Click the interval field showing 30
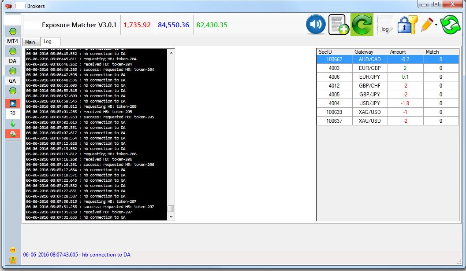466x271 pixels. [x=12, y=114]
